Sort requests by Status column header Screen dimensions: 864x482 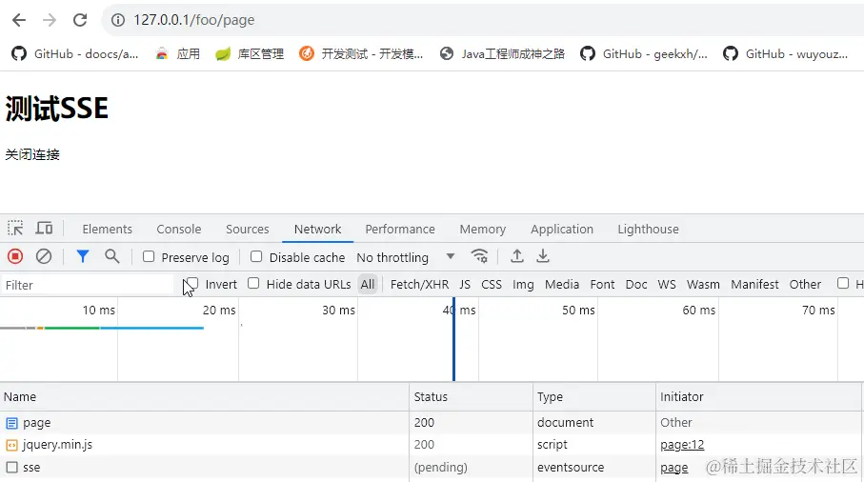[x=472, y=396]
